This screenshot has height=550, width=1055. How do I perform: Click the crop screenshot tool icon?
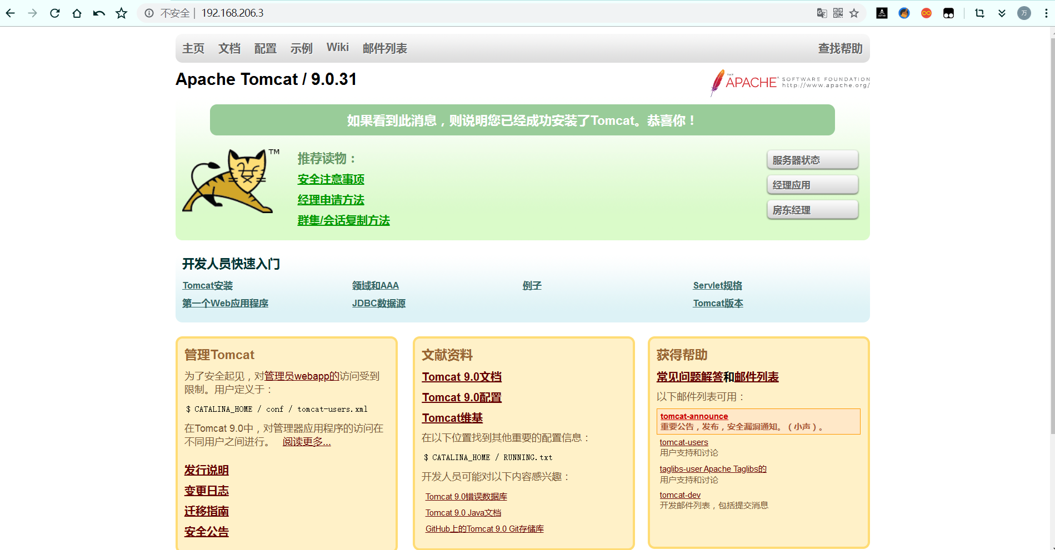979,13
